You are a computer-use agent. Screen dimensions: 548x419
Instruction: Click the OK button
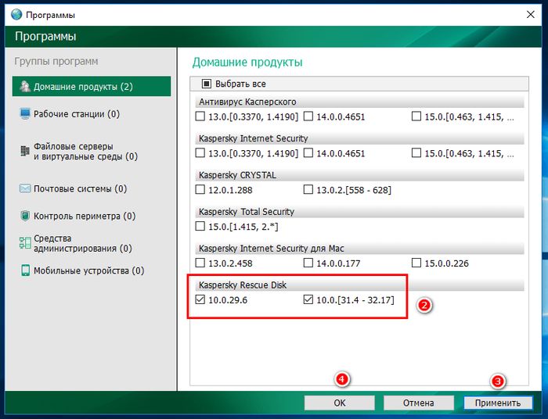tap(339, 403)
